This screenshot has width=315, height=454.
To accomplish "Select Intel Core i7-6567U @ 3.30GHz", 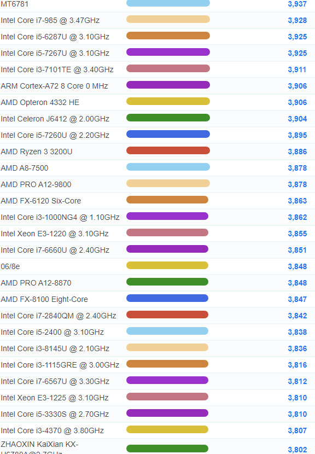I will pos(55,382).
